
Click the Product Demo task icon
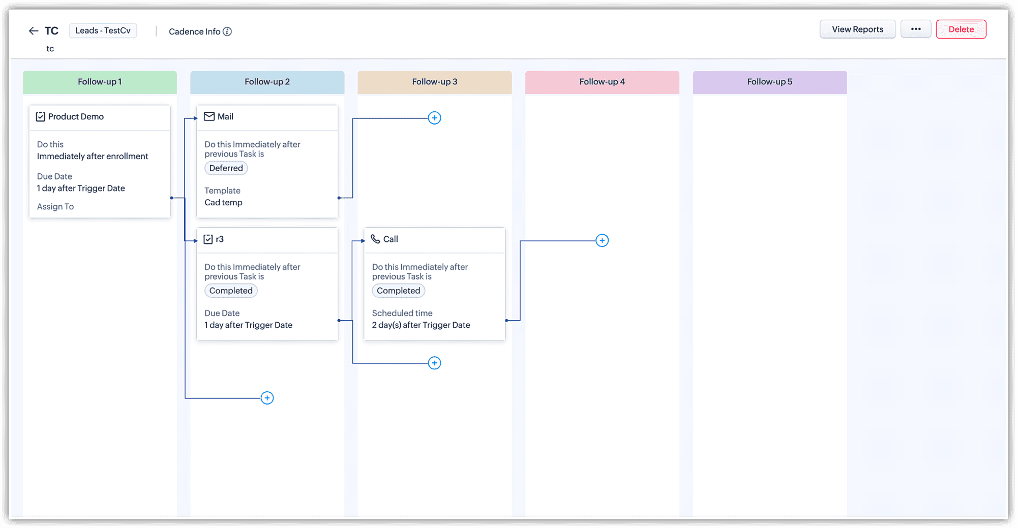click(41, 117)
